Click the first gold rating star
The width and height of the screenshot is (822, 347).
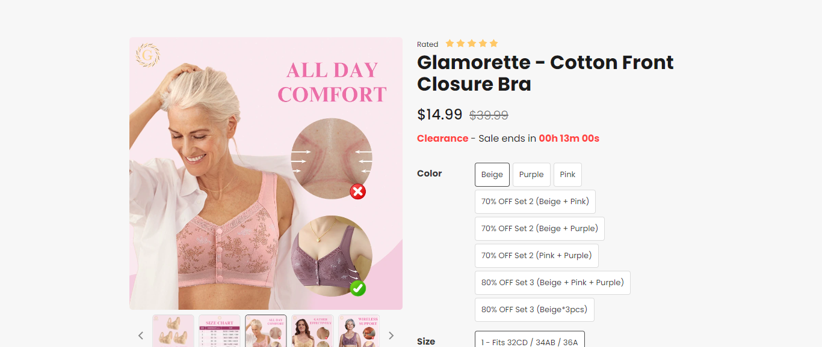(x=450, y=43)
